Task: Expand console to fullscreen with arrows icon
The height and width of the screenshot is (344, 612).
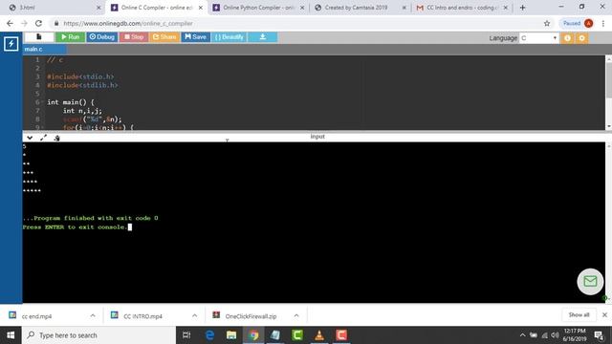Action: [43, 138]
